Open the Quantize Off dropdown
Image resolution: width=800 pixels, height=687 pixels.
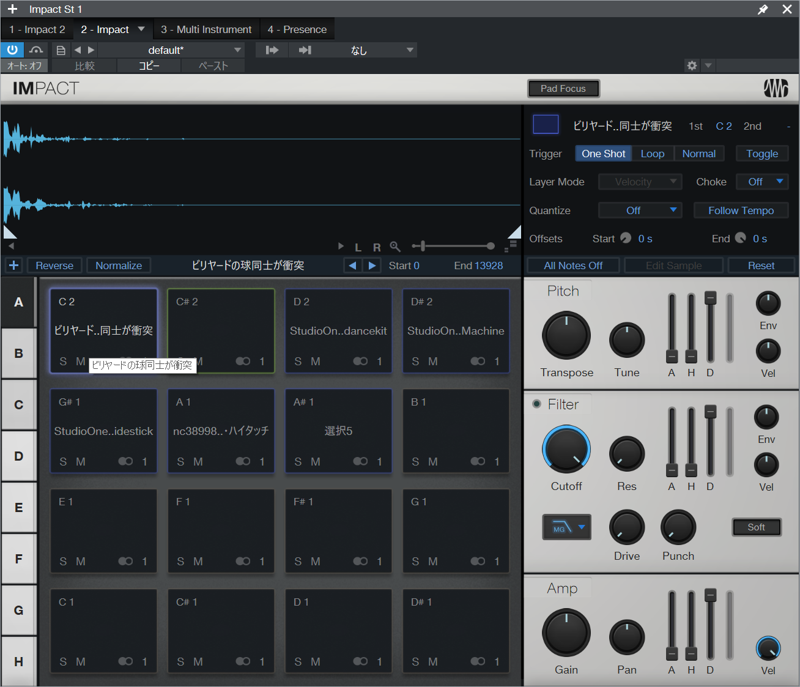point(640,210)
